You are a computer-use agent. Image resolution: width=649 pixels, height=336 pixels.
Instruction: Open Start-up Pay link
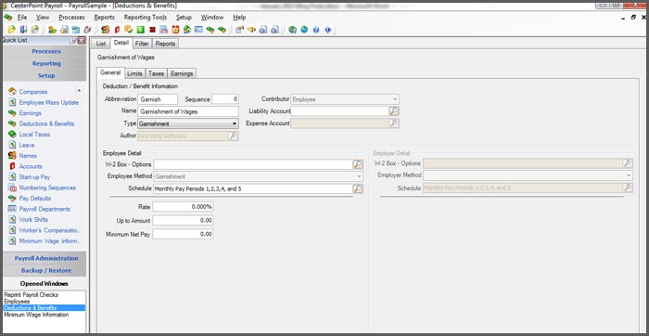34,177
